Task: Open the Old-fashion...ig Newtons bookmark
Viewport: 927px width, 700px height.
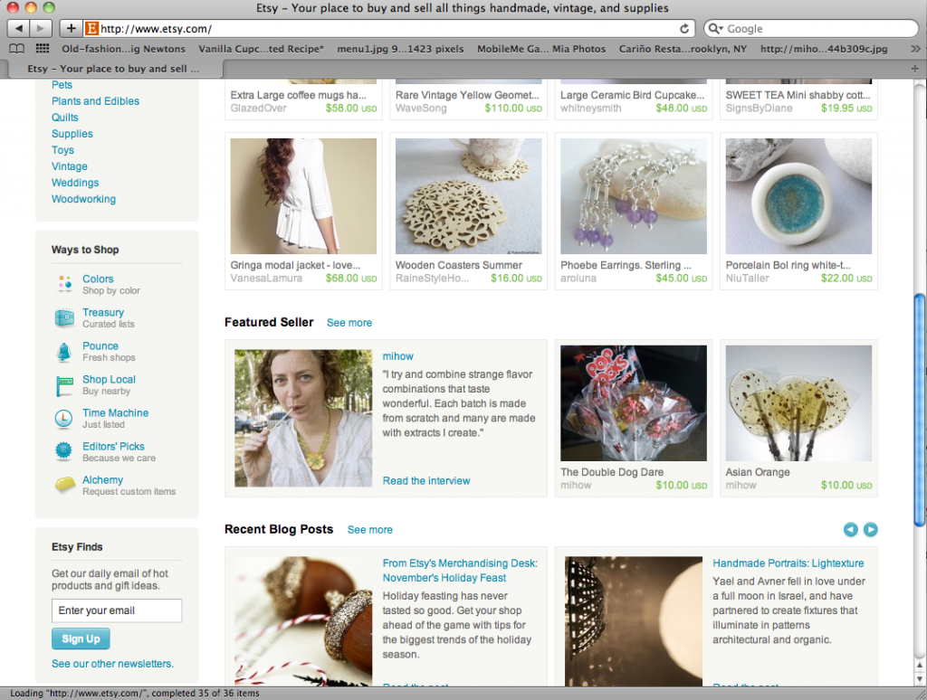Action: (x=123, y=49)
